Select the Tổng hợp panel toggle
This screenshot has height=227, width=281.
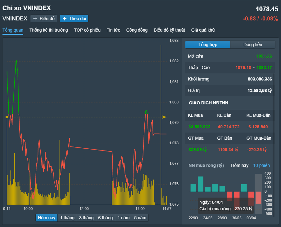coord(208,45)
